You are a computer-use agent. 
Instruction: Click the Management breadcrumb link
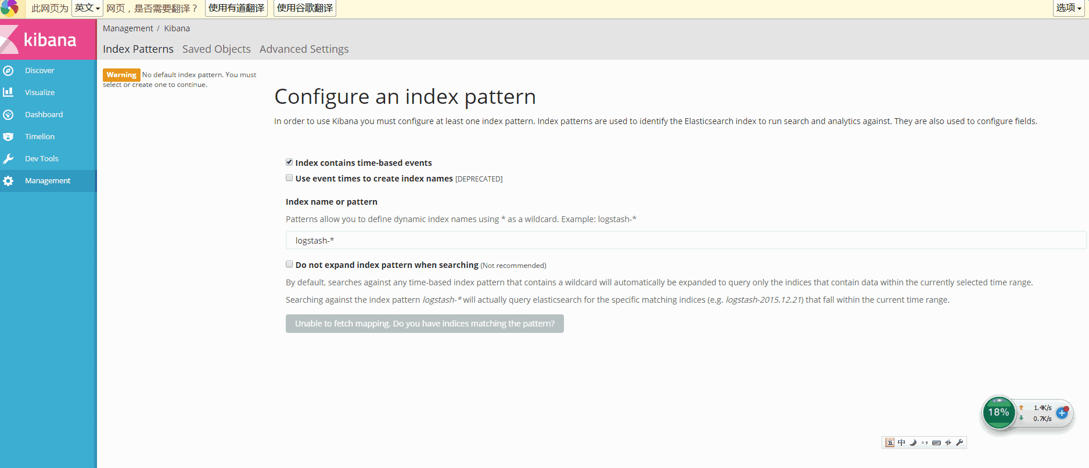[128, 28]
